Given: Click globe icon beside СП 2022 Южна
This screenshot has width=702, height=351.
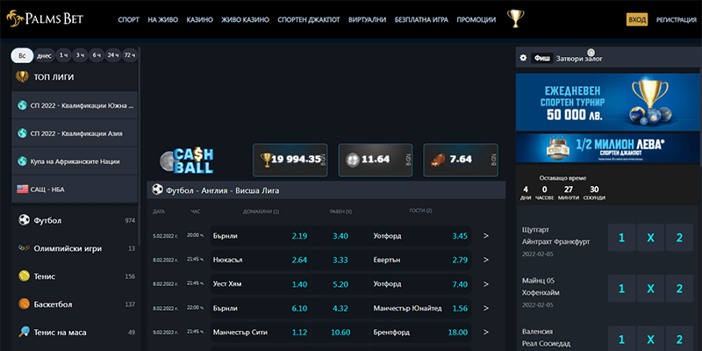Looking at the screenshot, I should (x=22, y=105).
